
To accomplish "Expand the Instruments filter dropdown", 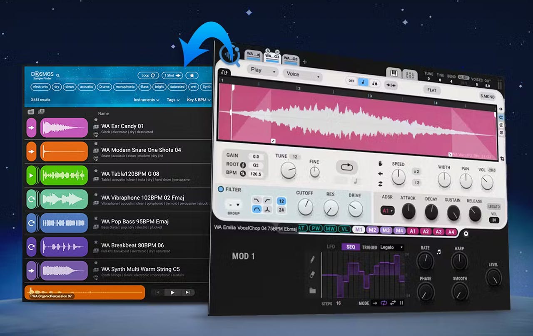I will [x=147, y=100].
